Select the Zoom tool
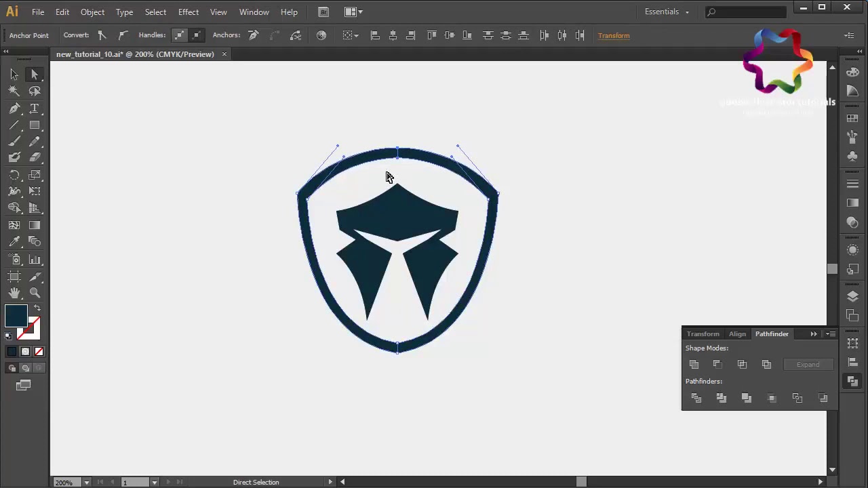Viewport: 868px width, 488px height. pos(35,293)
